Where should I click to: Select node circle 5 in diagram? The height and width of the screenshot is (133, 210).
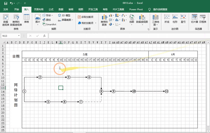pyautogui.click(x=48, y=102)
